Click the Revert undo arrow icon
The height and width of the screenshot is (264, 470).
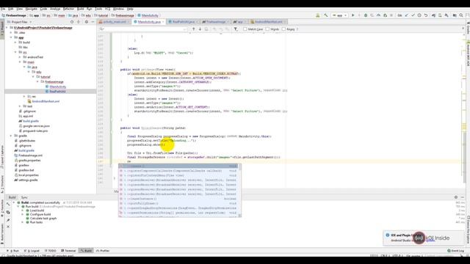[x=426, y=15]
